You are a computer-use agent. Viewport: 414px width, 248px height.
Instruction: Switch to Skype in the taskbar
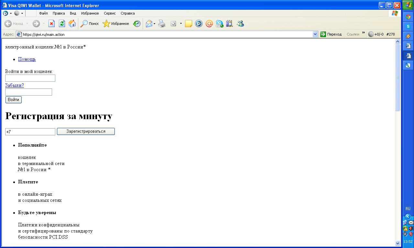click(408, 26)
